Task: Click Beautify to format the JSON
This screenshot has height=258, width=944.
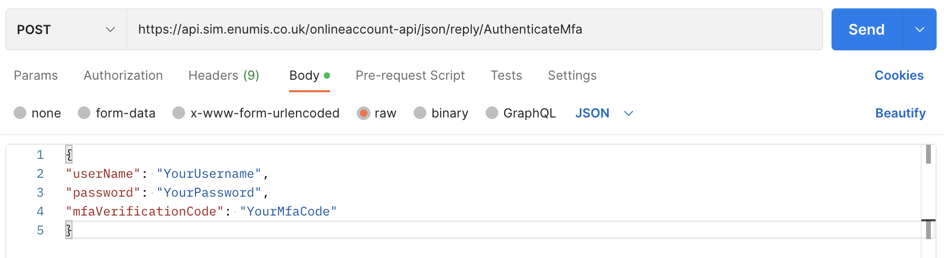Action: pos(900,113)
